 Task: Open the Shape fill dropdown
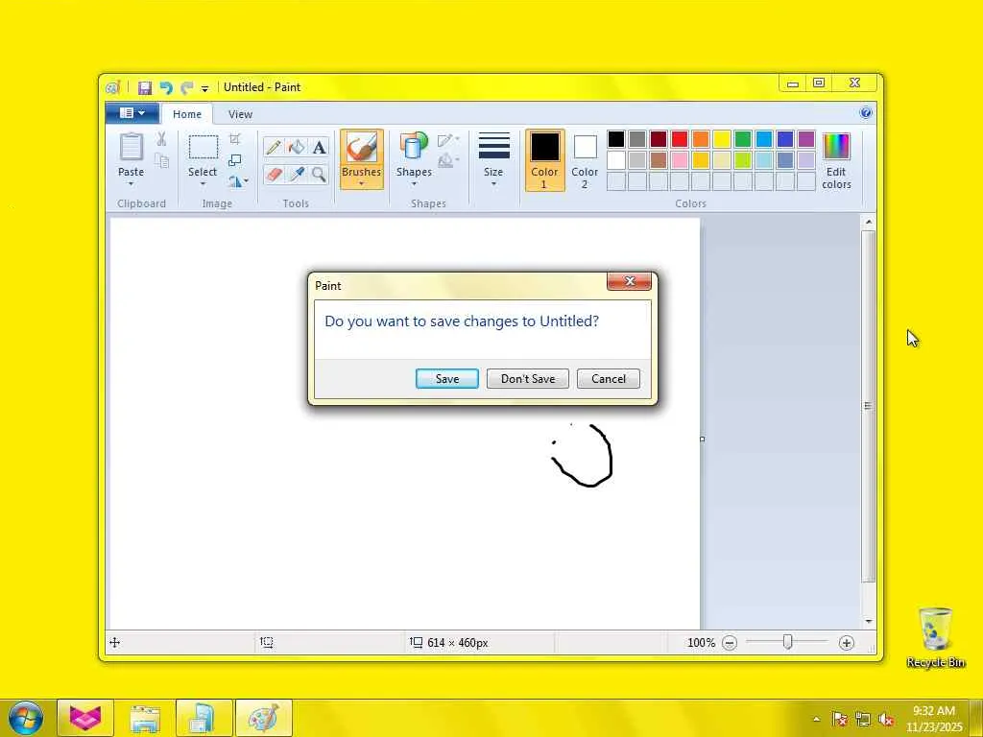[448, 161]
